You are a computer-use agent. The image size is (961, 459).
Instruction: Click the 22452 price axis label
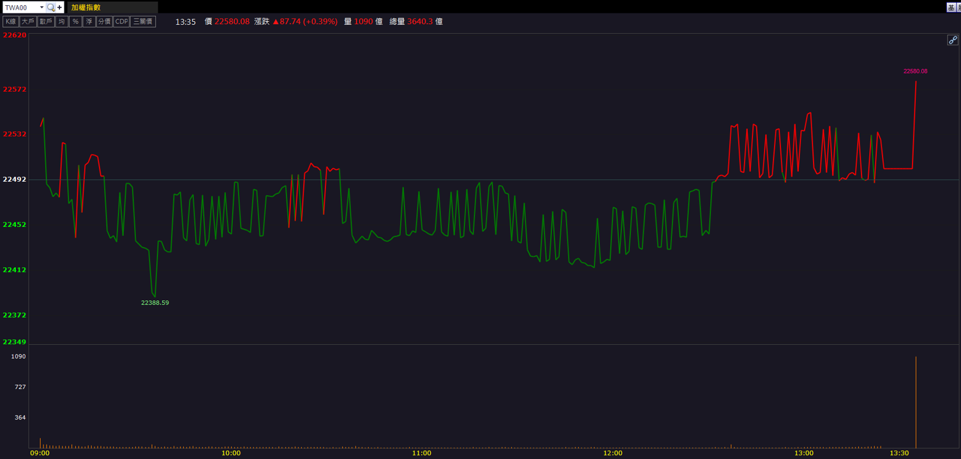[15, 225]
